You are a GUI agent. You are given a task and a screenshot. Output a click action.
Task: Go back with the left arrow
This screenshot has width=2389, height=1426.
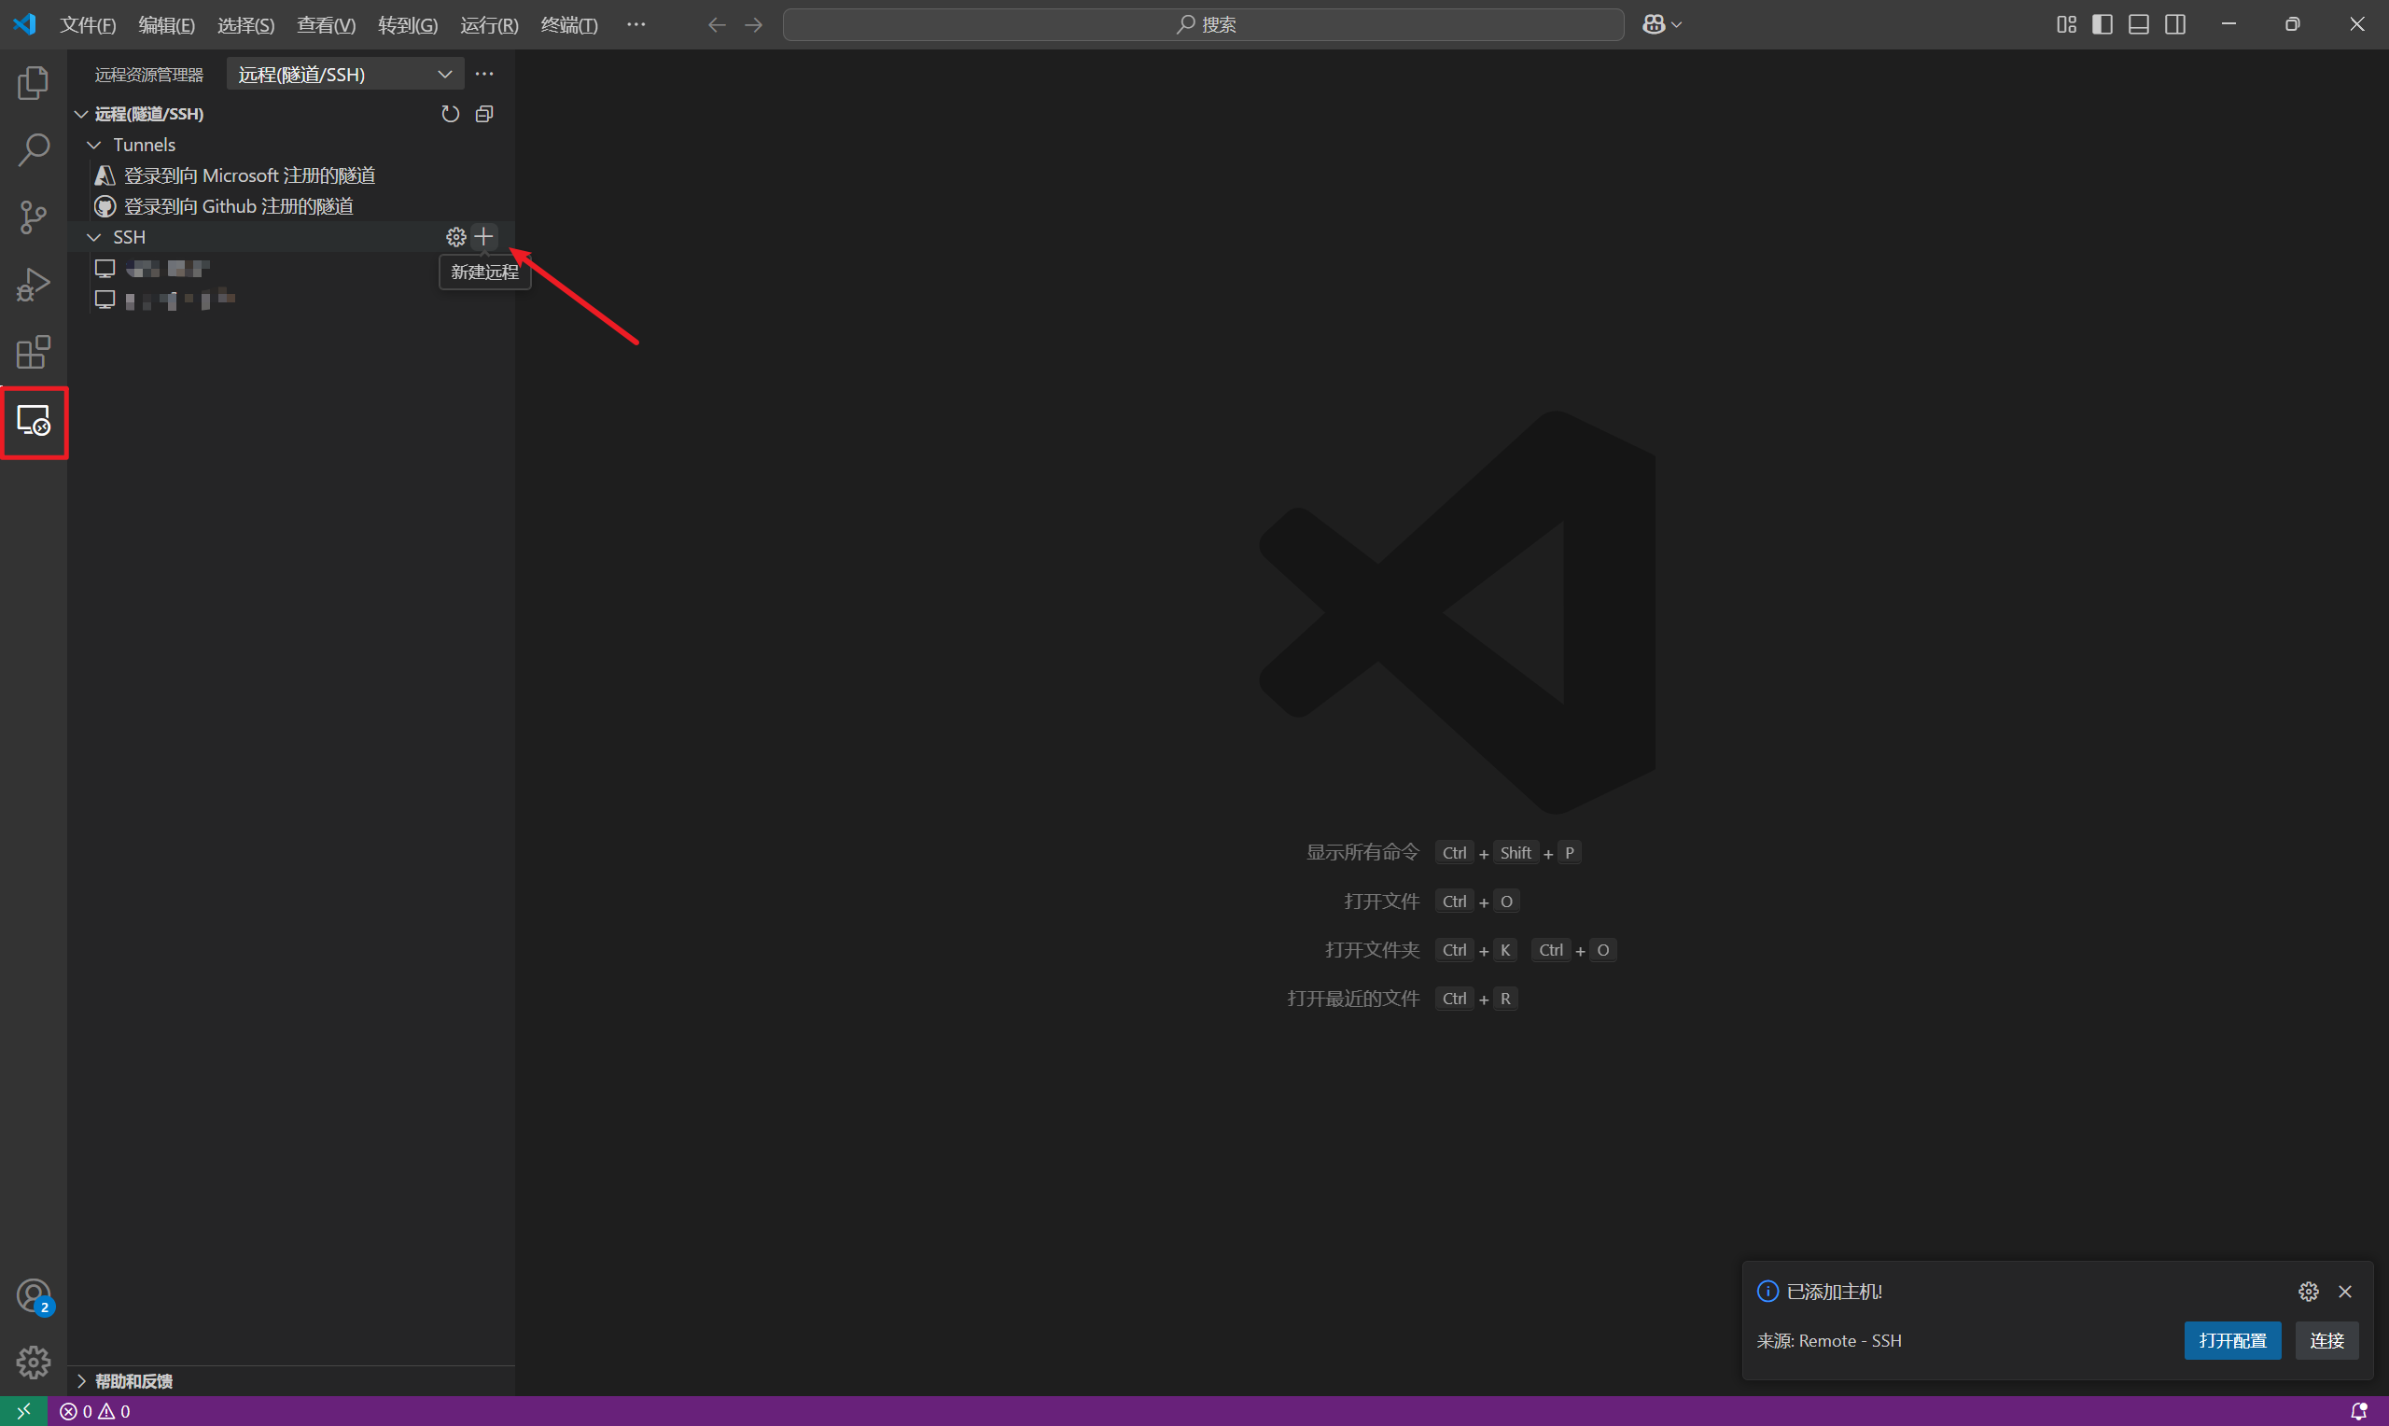point(717,25)
